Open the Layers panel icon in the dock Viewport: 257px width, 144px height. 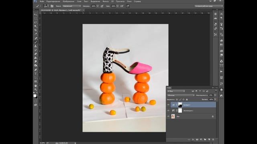click(221, 90)
